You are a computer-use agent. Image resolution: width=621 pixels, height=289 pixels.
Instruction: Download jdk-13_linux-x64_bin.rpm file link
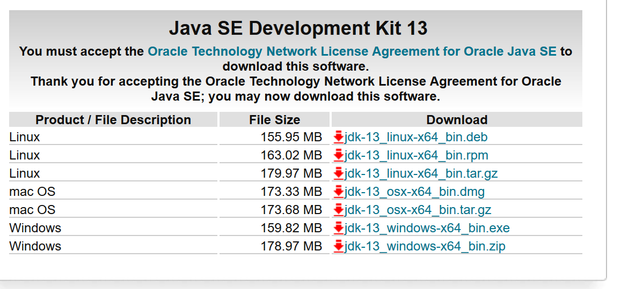coord(416,156)
